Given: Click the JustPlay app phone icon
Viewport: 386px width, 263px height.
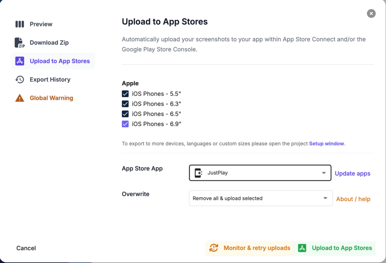Looking at the screenshot, I should (x=198, y=173).
